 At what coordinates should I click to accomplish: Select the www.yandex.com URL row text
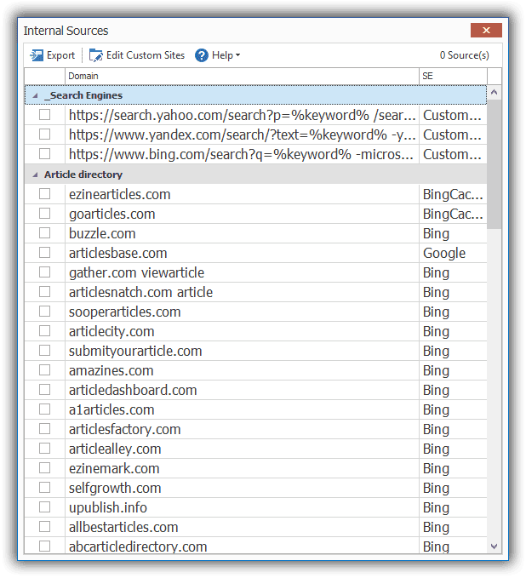[243, 134]
